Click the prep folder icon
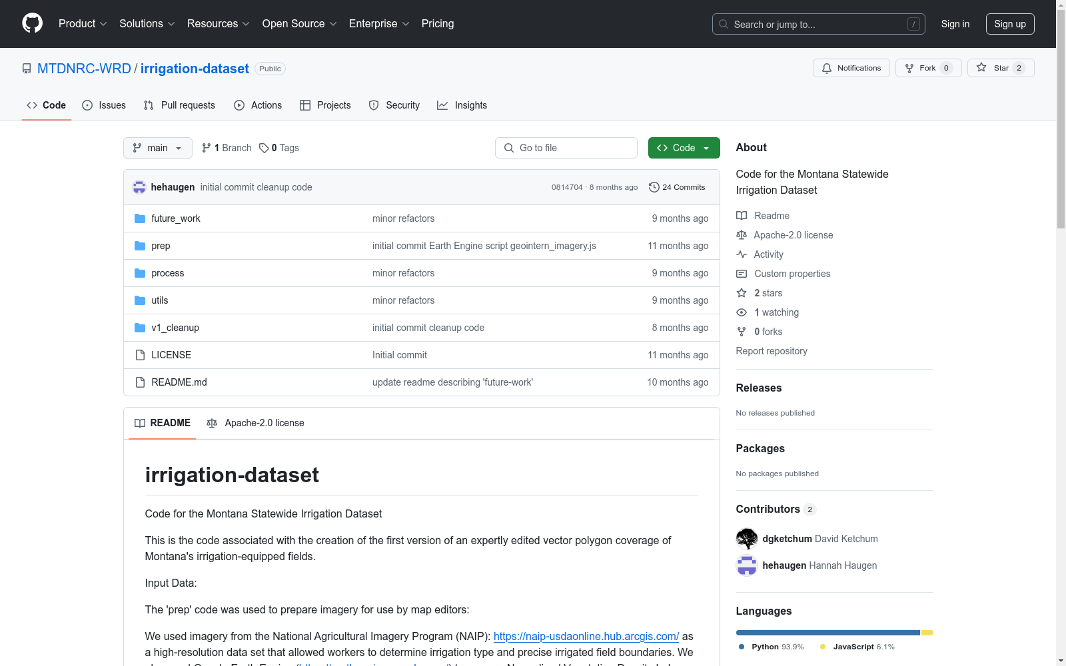This screenshot has height=666, width=1066. pyautogui.click(x=140, y=246)
